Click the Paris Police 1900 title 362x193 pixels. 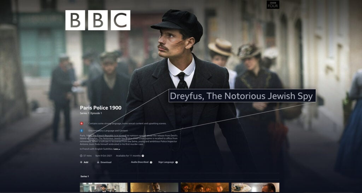101,108
